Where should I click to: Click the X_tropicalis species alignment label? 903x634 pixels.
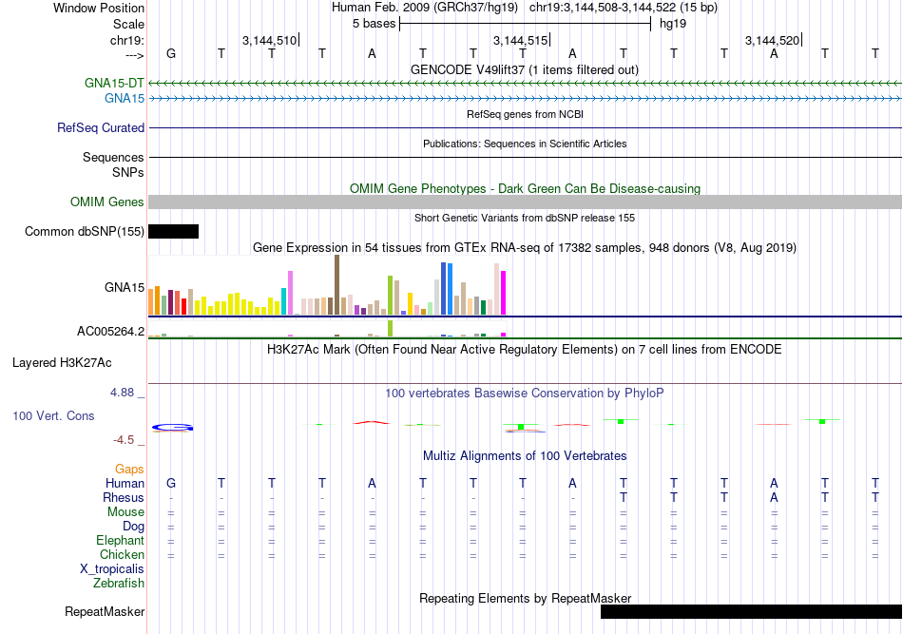click(x=112, y=569)
